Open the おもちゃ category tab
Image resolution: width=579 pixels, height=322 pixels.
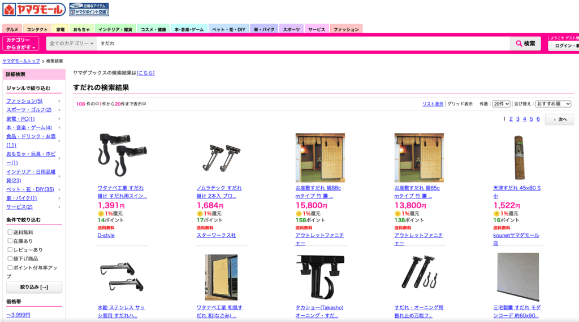81,29
